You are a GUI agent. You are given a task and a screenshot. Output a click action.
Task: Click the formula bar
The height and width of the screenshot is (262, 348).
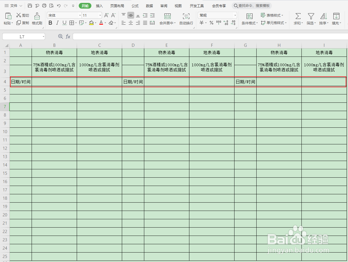point(210,36)
